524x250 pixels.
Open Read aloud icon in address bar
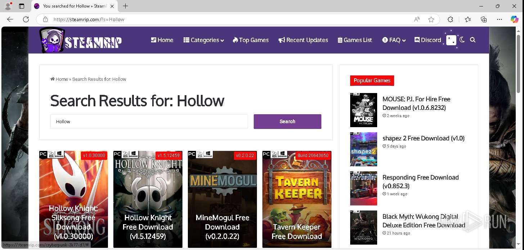click(417, 19)
